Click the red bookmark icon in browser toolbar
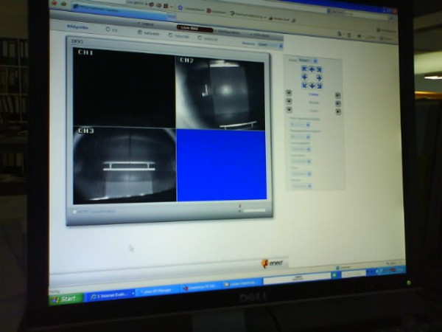Image resolution: width=442 pixels, height=332 pixels. [x=208, y=11]
